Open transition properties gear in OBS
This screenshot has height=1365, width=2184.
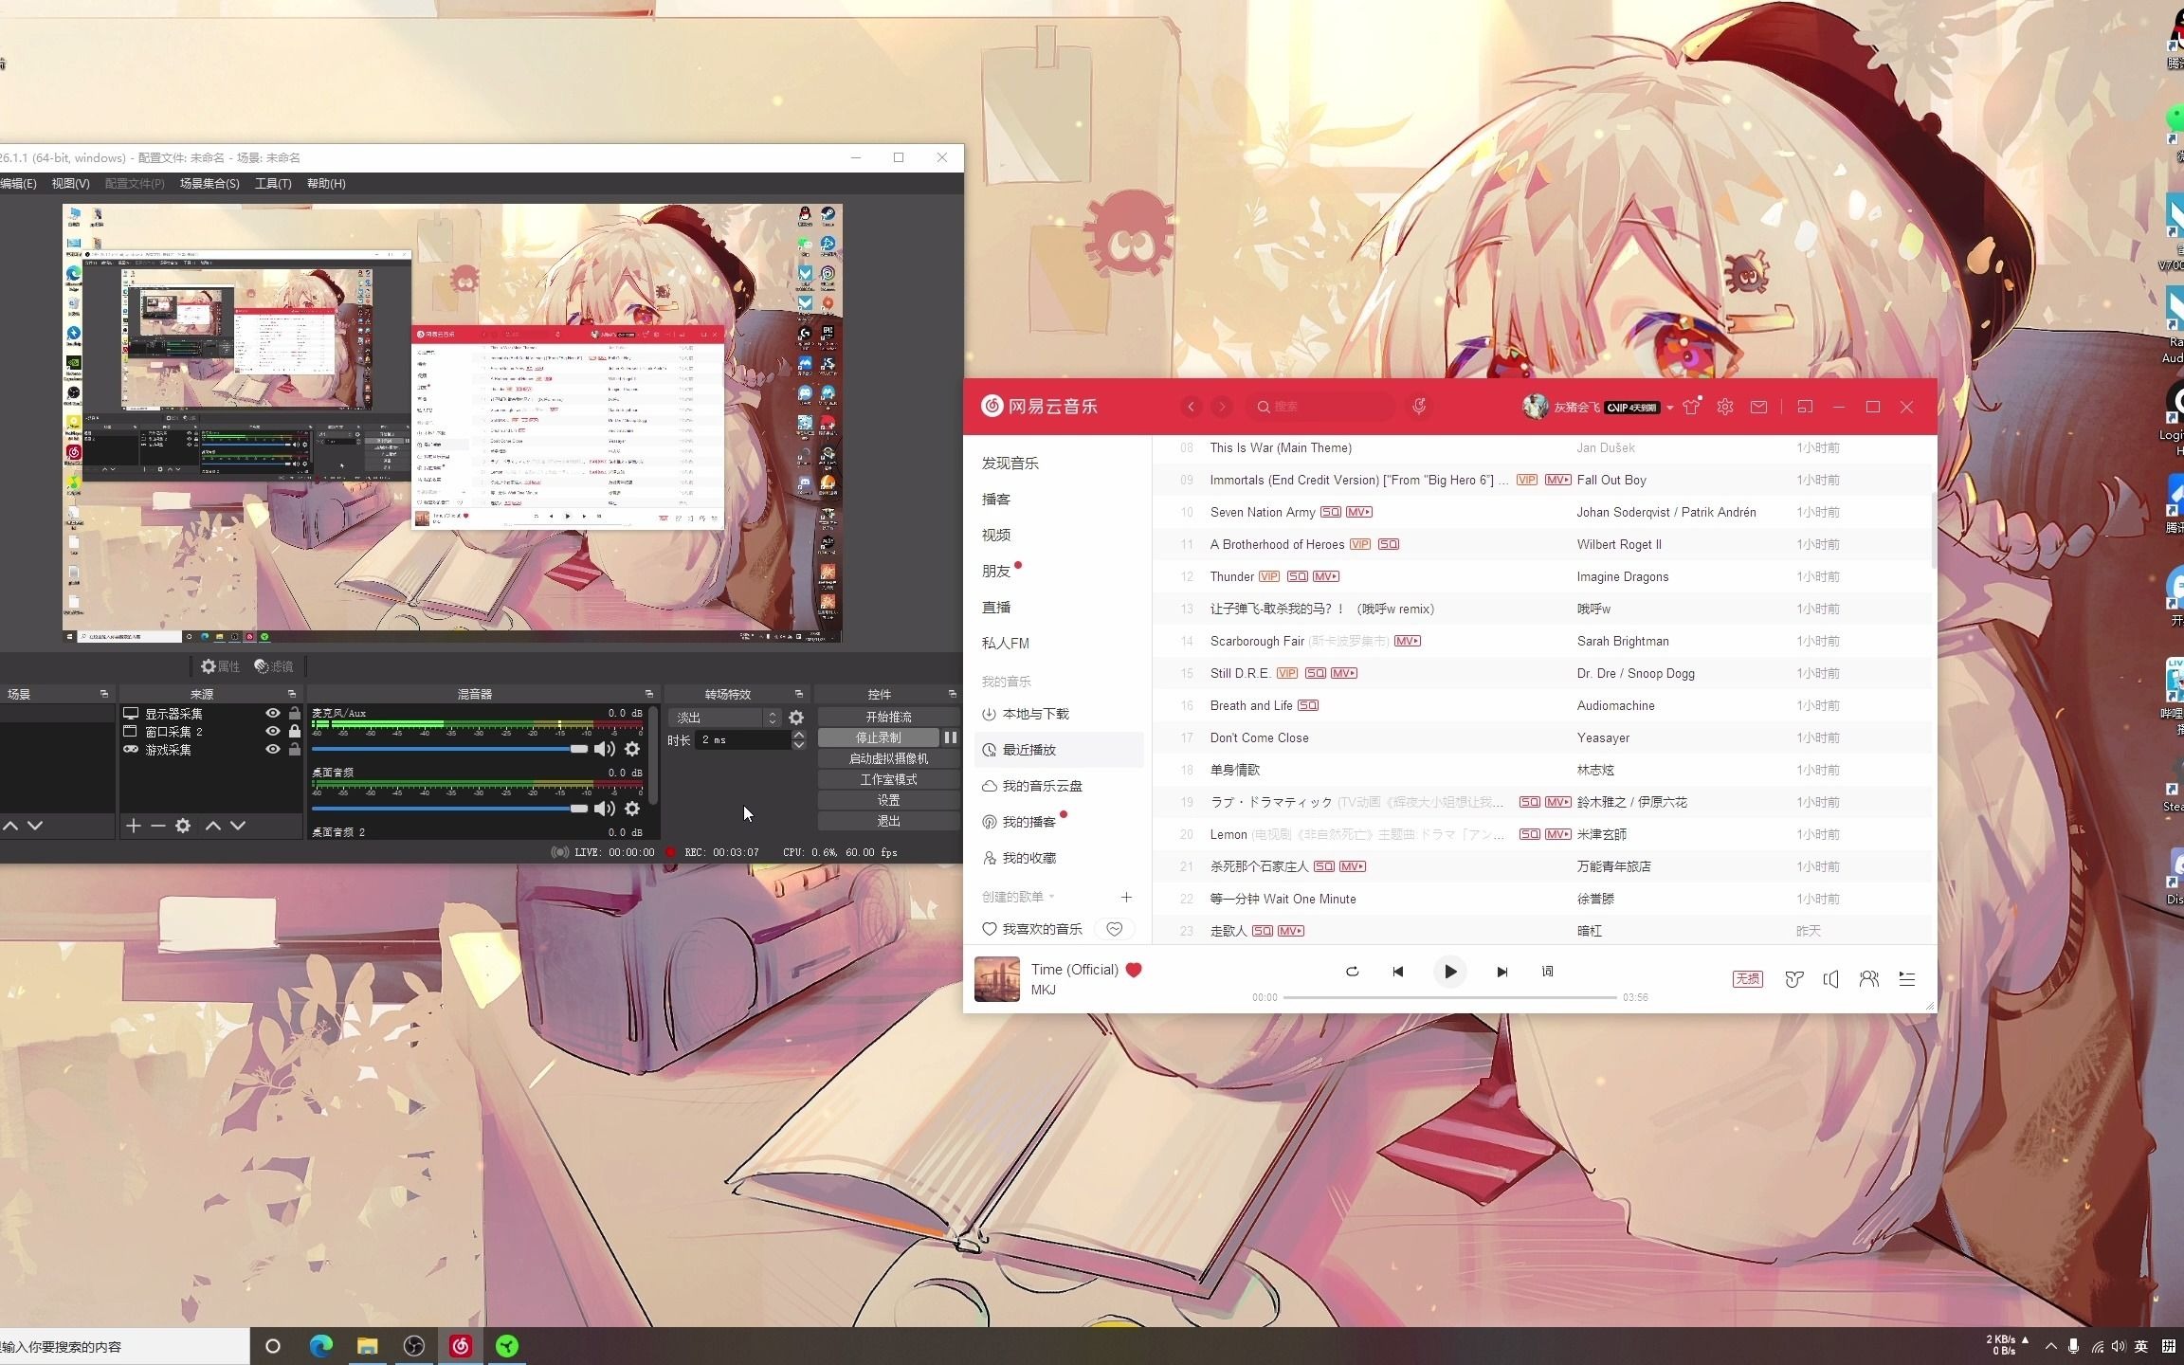[796, 718]
